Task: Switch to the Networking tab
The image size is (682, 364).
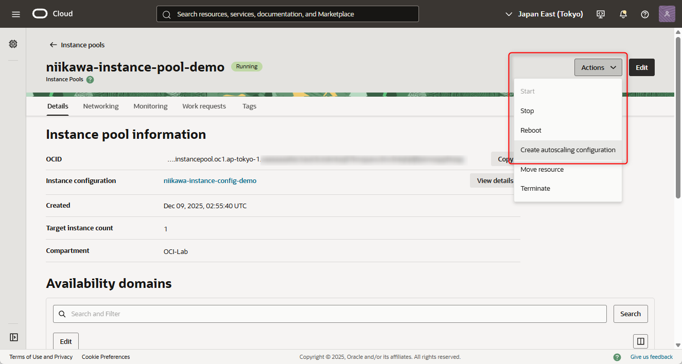Action: tap(101, 106)
